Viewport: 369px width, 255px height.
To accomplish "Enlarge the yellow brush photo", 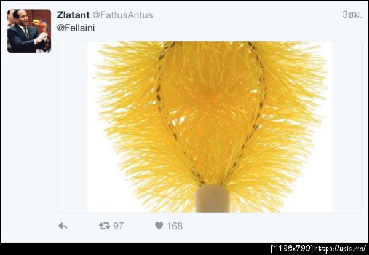I will (x=210, y=127).
